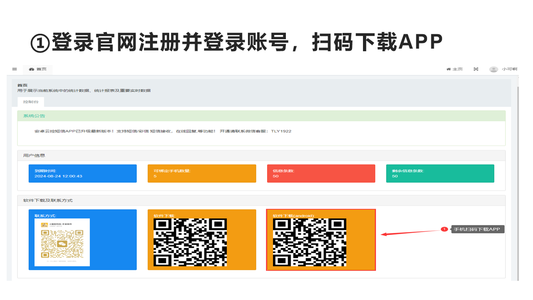Image resolution: width=533 pixels, height=300 pixels.
Task: Open the user avatar icon
Action: pyautogui.click(x=494, y=69)
